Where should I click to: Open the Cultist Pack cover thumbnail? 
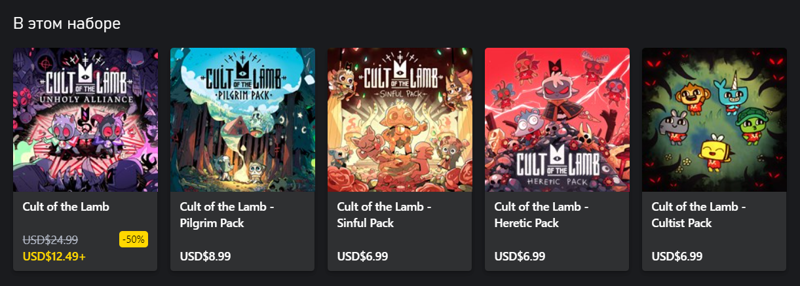[714, 120]
